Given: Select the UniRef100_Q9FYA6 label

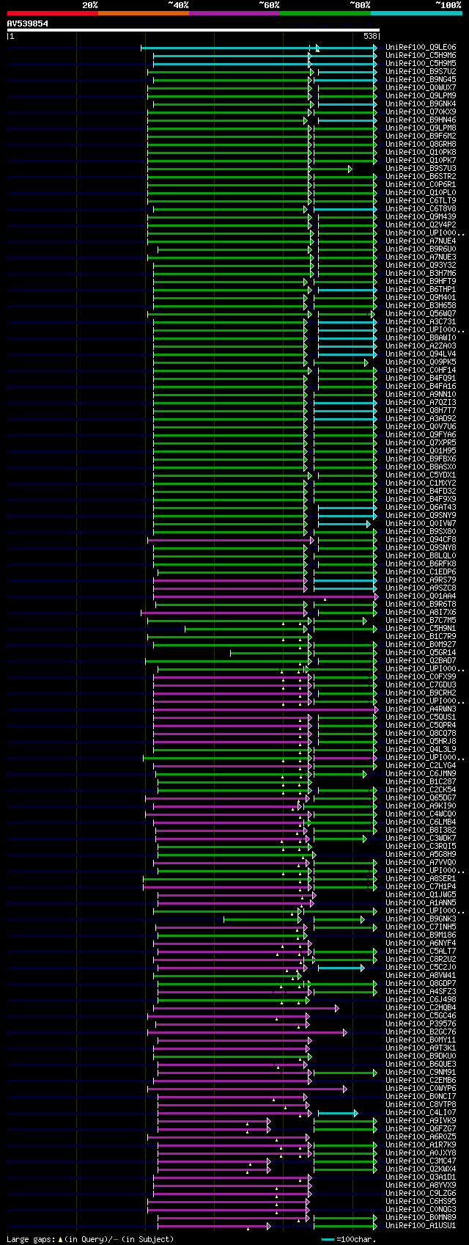Looking at the screenshot, I should (x=421, y=435).
